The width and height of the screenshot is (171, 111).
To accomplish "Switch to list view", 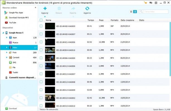I will pos(135,12).
